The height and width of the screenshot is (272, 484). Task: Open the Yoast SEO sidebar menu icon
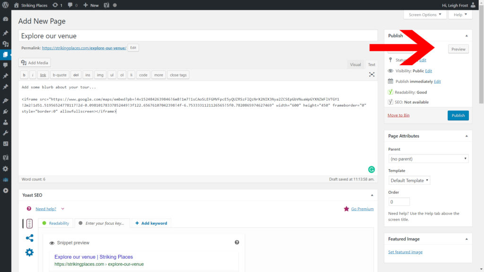6,158
